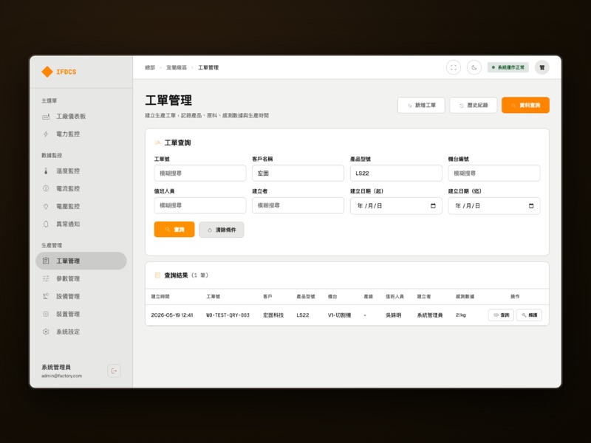
Task: Click work order number WO-TEST-QRY-883
Action: tap(228, 315)
